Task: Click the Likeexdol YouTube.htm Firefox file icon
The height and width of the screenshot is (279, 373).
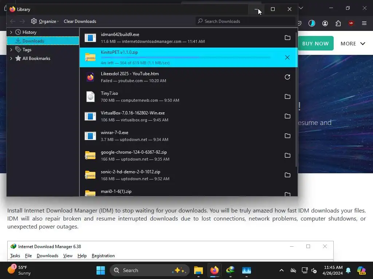Action: pyautogui.click(x=90, y=77)
